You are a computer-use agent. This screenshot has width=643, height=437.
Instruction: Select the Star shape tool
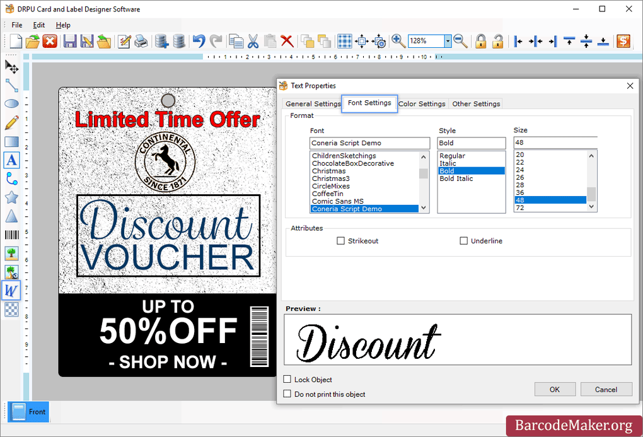click(x=11, y=197)
